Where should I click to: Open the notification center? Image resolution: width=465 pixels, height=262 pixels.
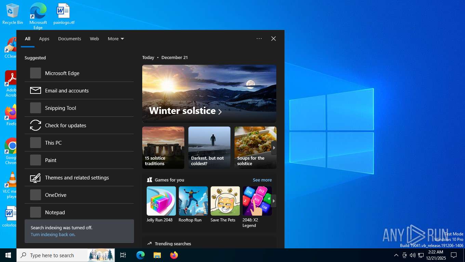[454, 255]
